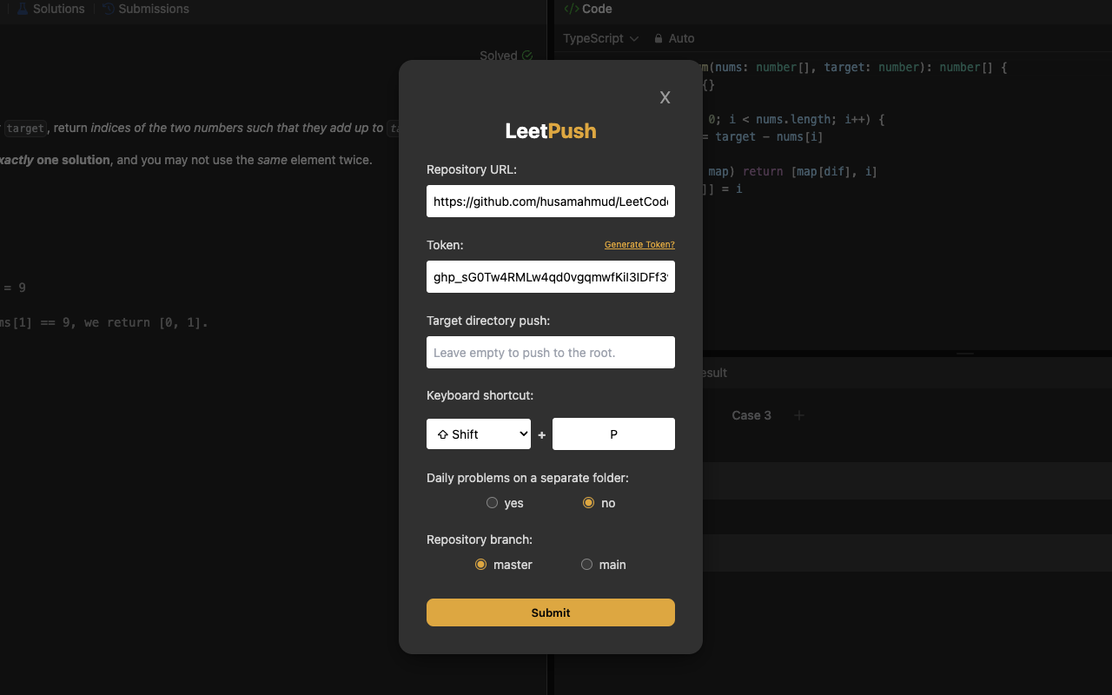Click the Repository URL input field

[x=550, y=201]
